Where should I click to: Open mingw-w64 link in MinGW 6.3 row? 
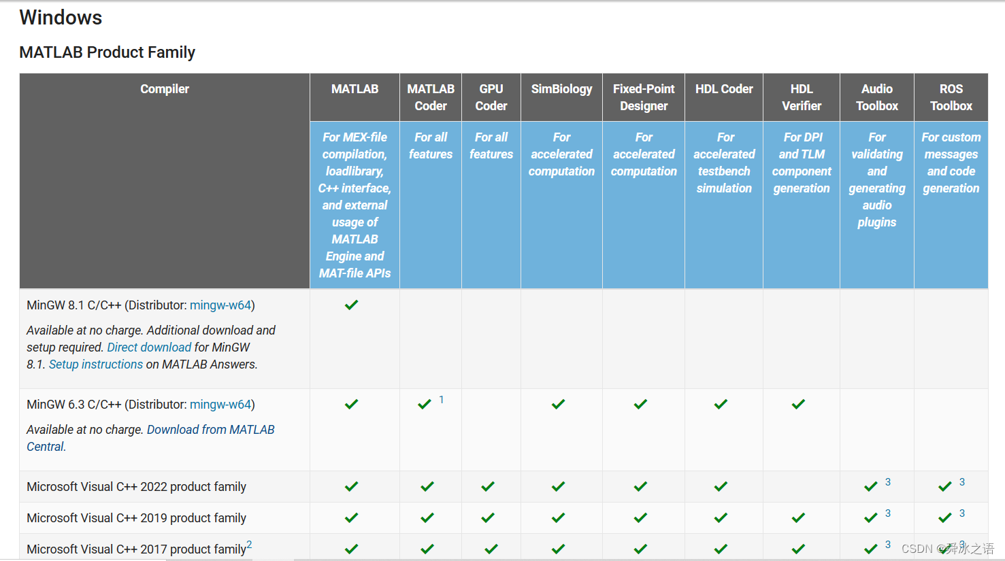pos(220,405)
